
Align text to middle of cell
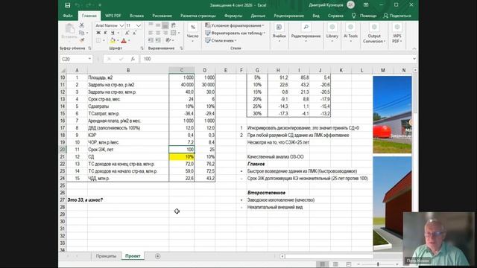(x=158, y=25)
